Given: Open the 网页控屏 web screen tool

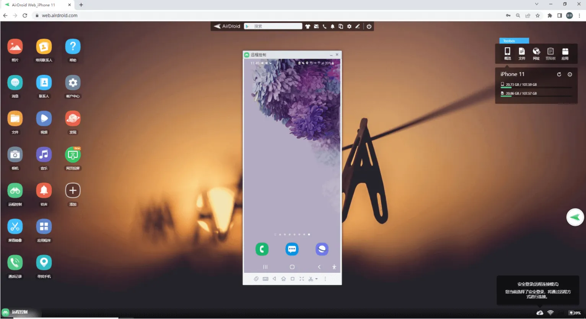Looking at the screenshot, I should point(73,155).
